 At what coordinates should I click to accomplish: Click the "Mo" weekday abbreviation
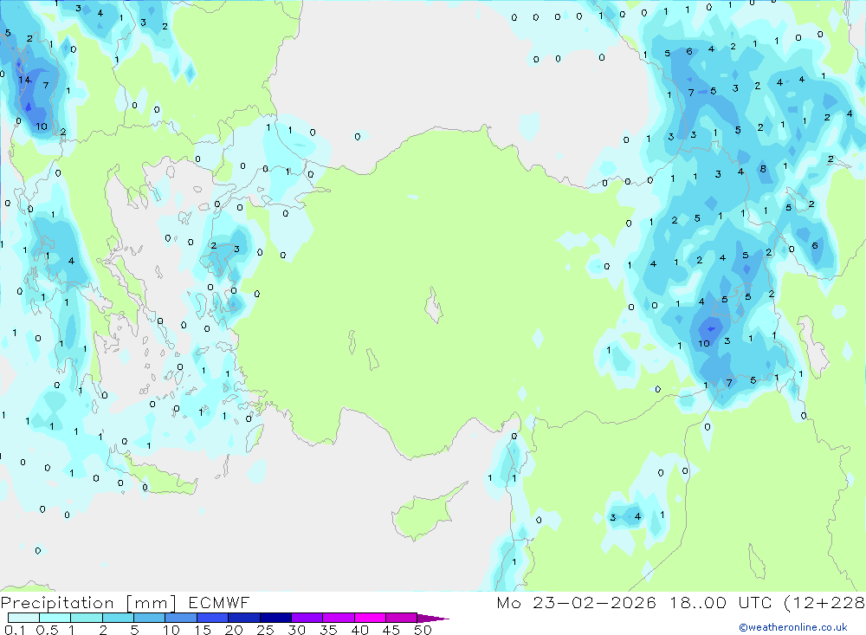[508, 603]
